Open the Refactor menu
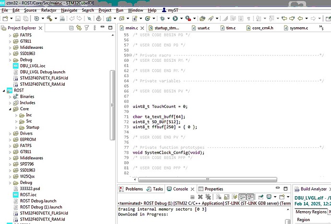Viewport: 331px width, 224px height. tap(48, 11)
